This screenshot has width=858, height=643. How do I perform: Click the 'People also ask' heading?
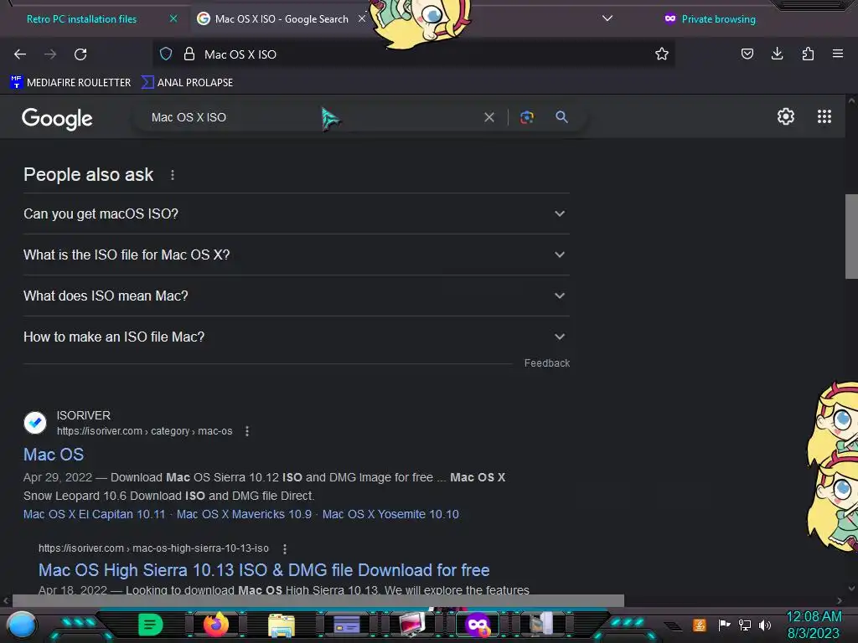(88, 174)
